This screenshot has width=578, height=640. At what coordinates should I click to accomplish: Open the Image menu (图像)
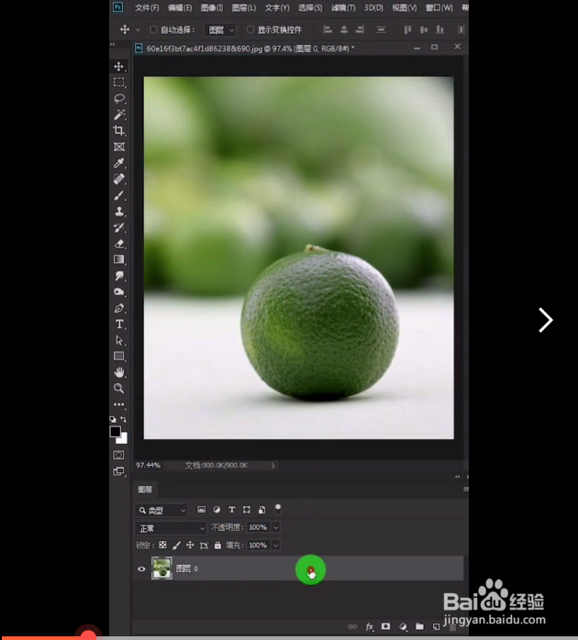(x=212, y=7)
